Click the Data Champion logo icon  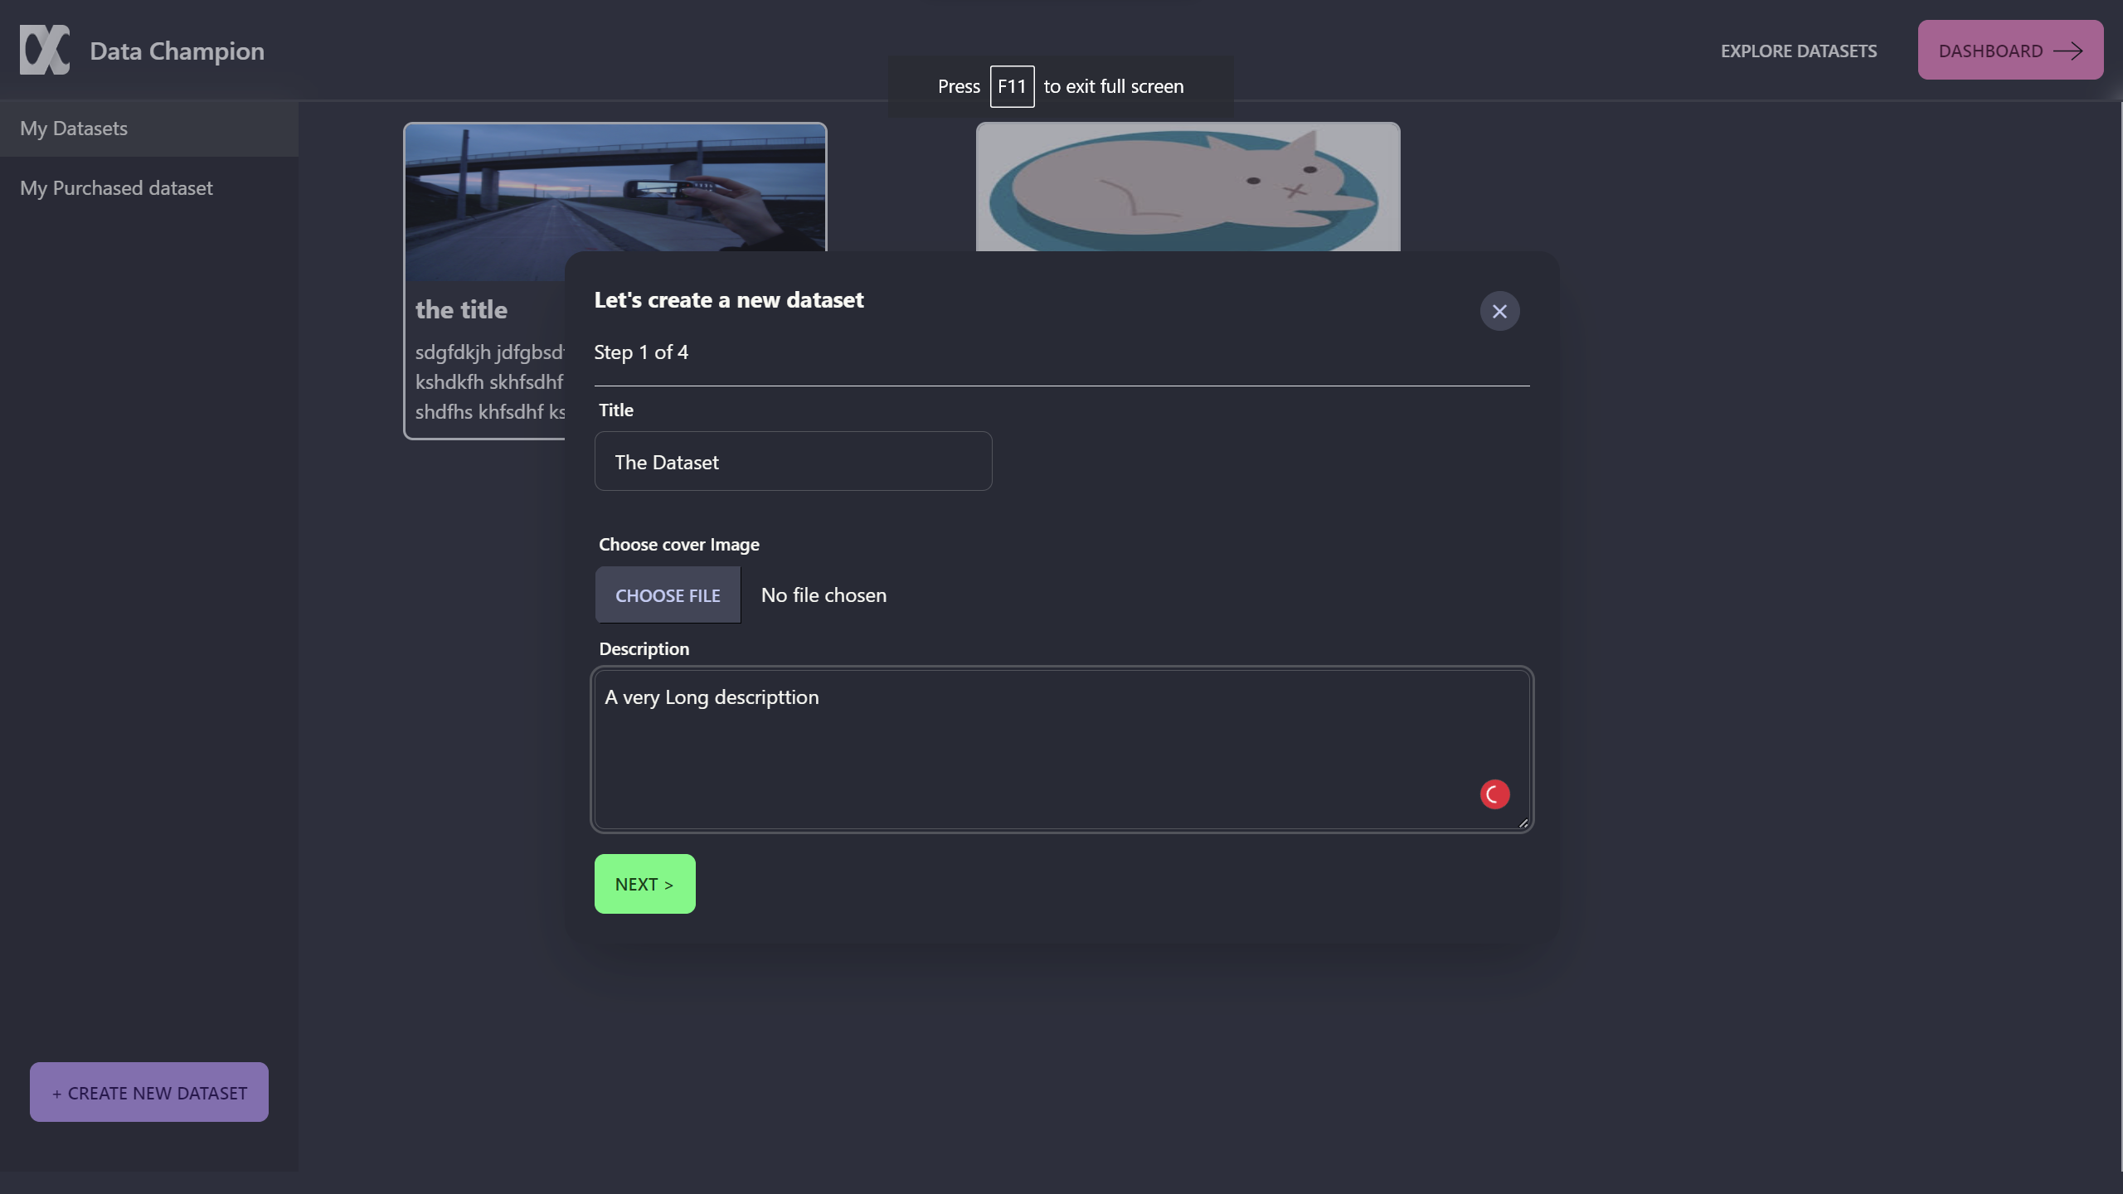point(45,50)
